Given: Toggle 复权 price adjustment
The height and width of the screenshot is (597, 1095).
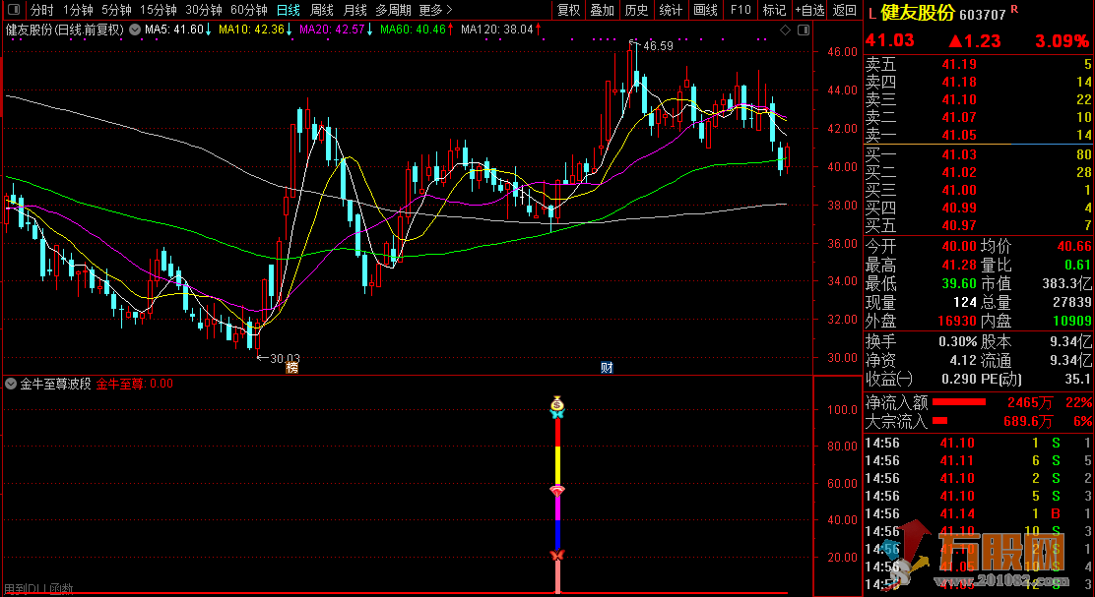Looking at the screenshot, I should pos(569,10).
